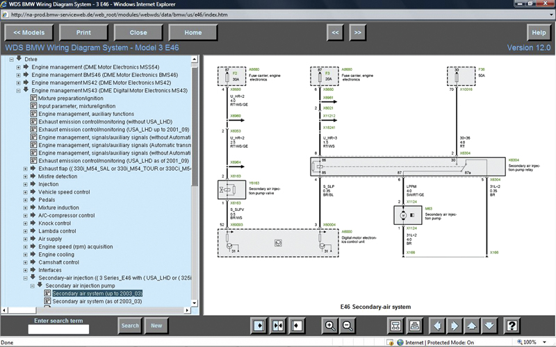Click the expand-diagram-pane layout icon
This screenshot has width=556, height=347.
[297, 325]
